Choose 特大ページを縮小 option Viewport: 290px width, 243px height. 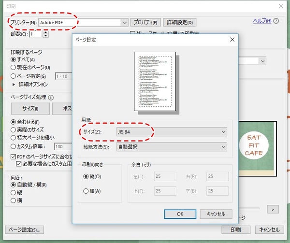tap(13, 138)
